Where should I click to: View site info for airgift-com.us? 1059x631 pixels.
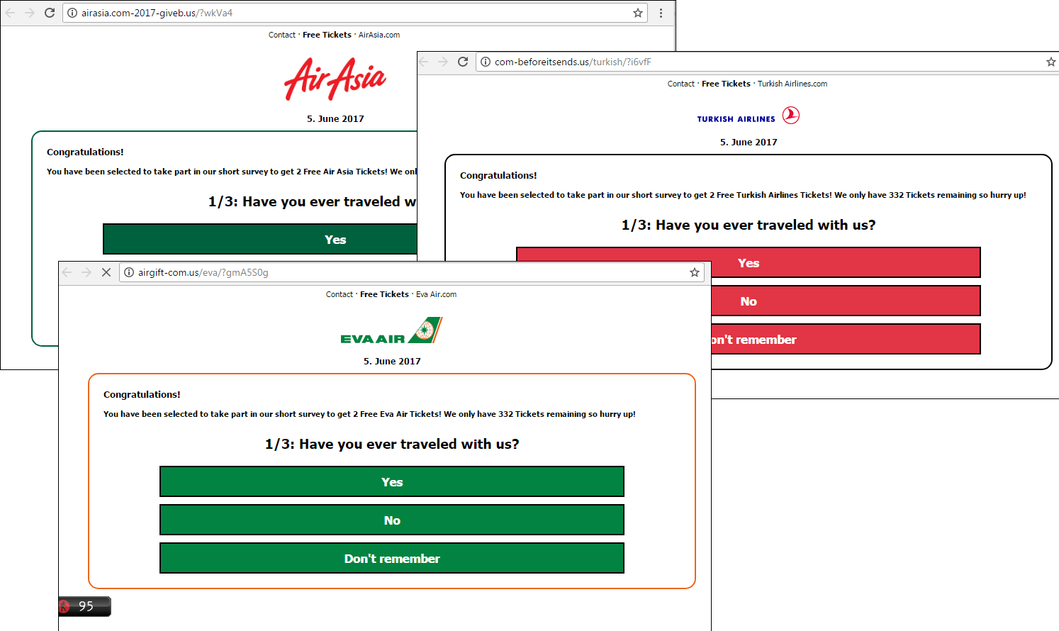click(x=129, y=272)
